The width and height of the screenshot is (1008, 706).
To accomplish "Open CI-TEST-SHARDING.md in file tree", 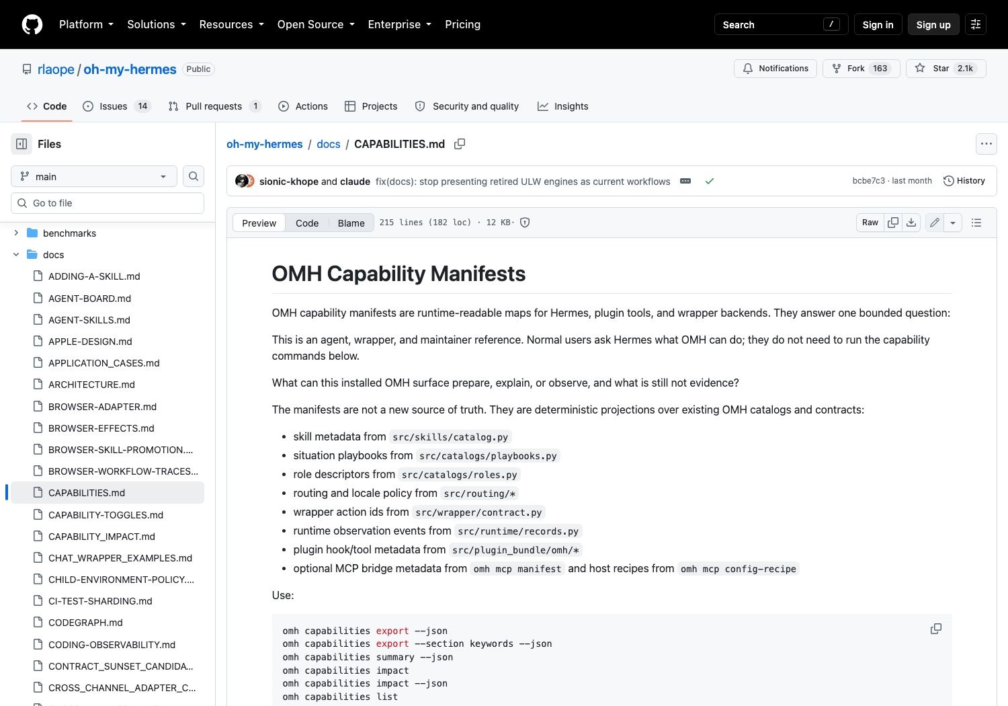I will 100,601.
